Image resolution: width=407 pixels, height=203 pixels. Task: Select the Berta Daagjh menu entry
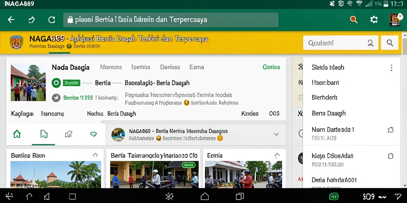point(329,113)
